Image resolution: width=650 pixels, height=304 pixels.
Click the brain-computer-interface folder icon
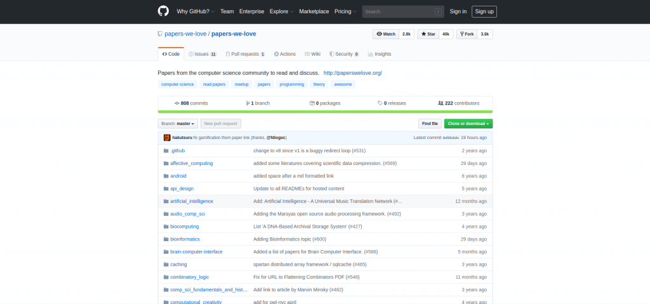click(166, 252)
